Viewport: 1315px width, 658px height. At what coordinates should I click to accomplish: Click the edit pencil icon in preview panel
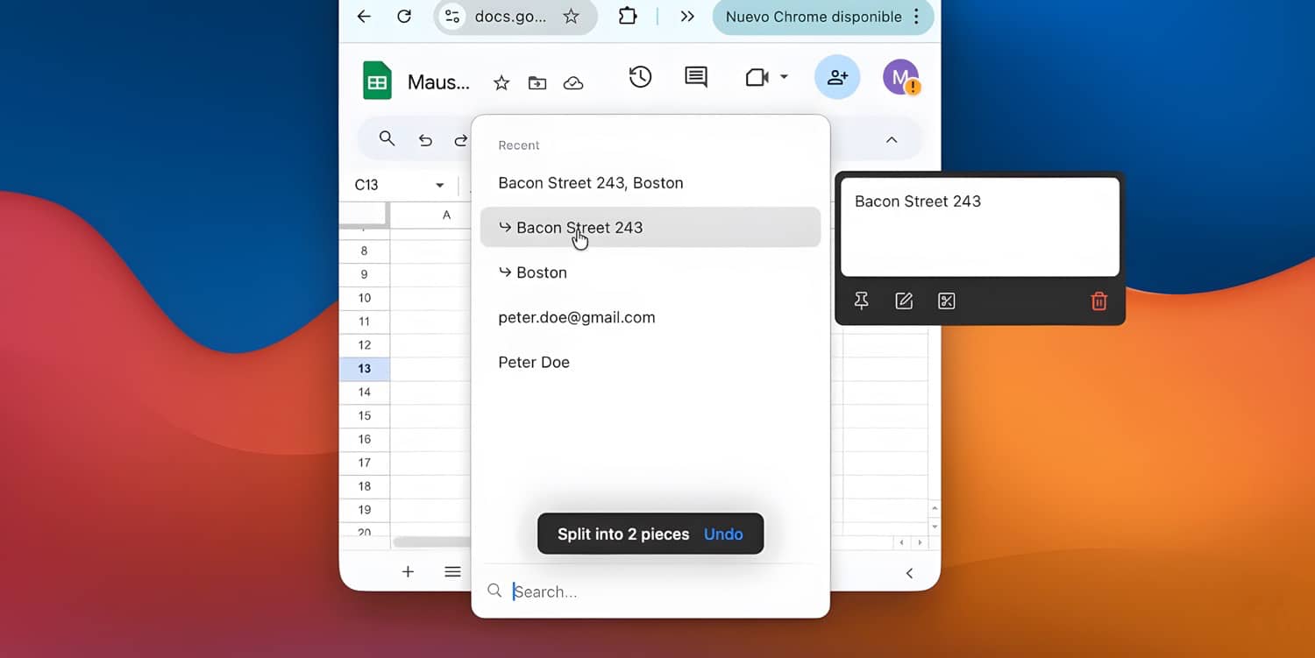(904, 301)
